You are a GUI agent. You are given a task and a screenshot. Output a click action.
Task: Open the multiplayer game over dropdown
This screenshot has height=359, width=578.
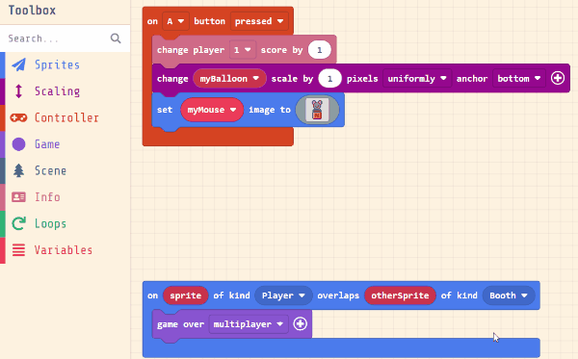point(249,324)
